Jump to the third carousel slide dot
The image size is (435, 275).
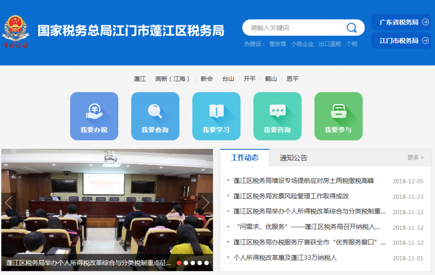coord(193,263)
